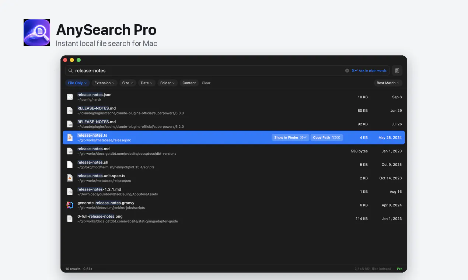Click the green Pro badge
468x280 pixels.
pos(399,269)
